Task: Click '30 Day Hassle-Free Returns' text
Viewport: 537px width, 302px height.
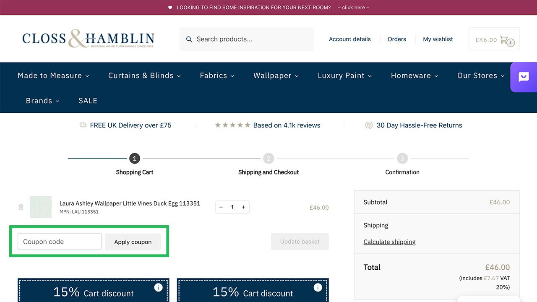Action: 419,125
